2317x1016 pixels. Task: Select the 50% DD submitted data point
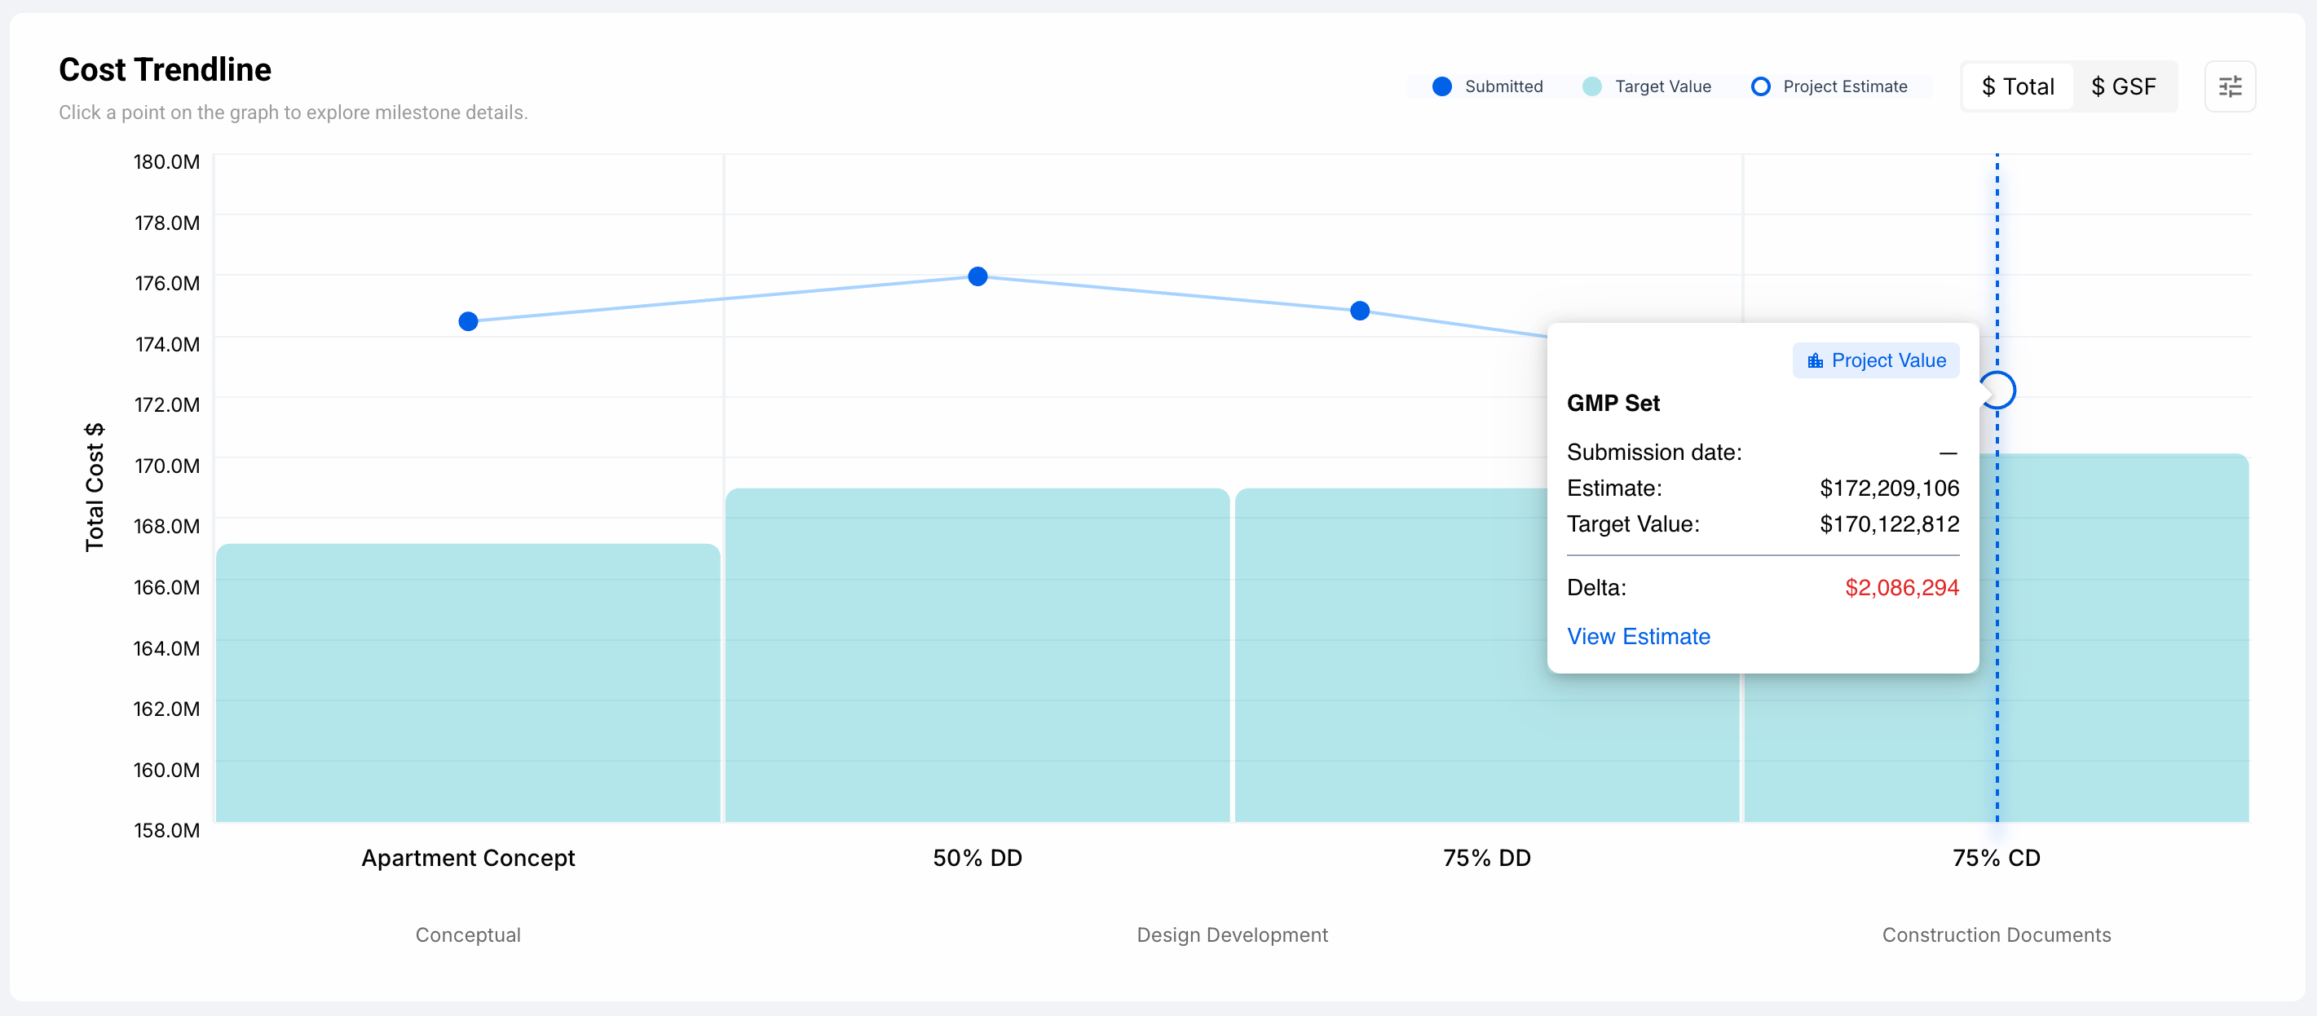978,276
